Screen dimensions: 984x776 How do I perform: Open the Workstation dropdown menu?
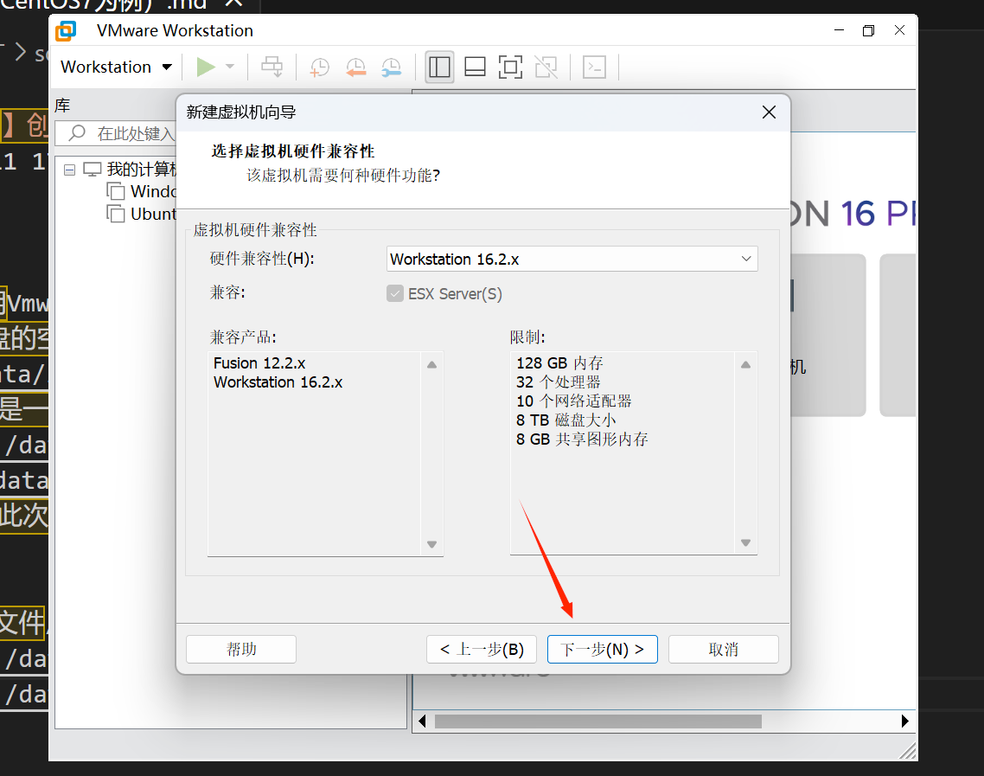point(116,67)
